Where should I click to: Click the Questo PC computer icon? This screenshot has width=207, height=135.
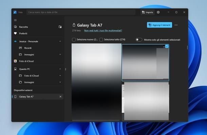click(15, 69)
